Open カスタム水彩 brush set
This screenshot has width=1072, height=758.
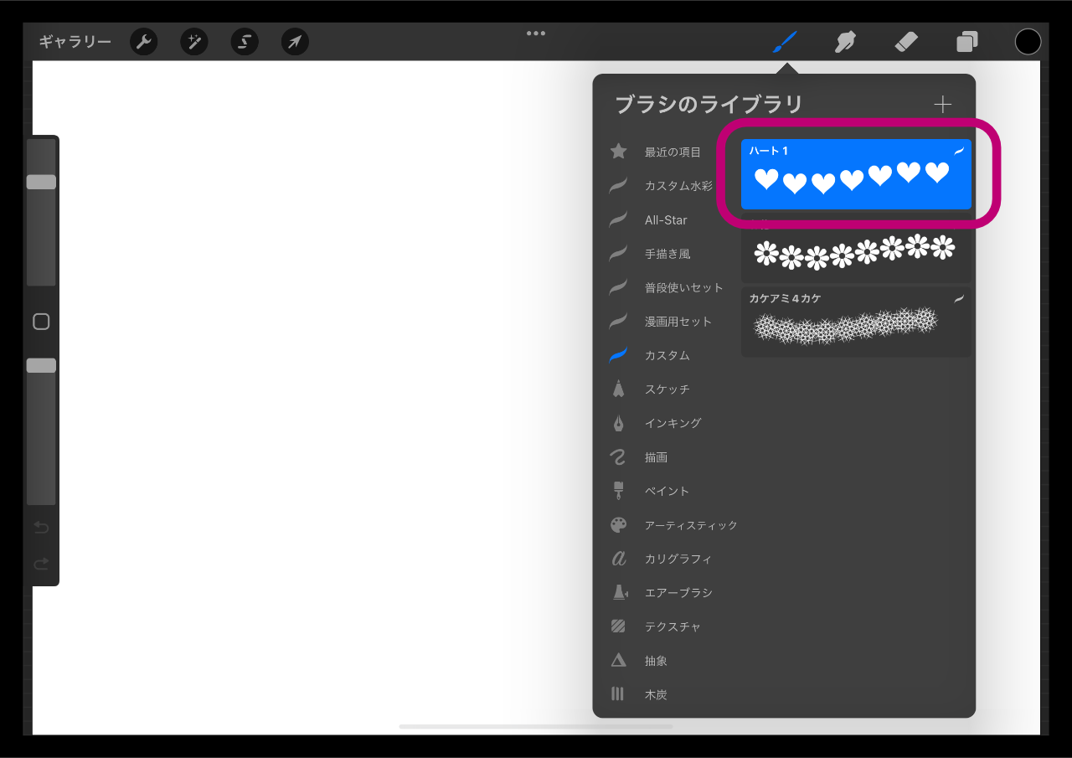pos(679,186)
